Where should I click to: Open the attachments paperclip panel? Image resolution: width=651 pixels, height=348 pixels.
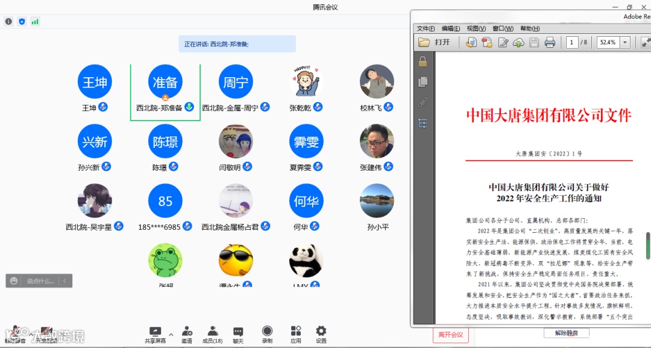pyautogui.click(x=423, y=102)
